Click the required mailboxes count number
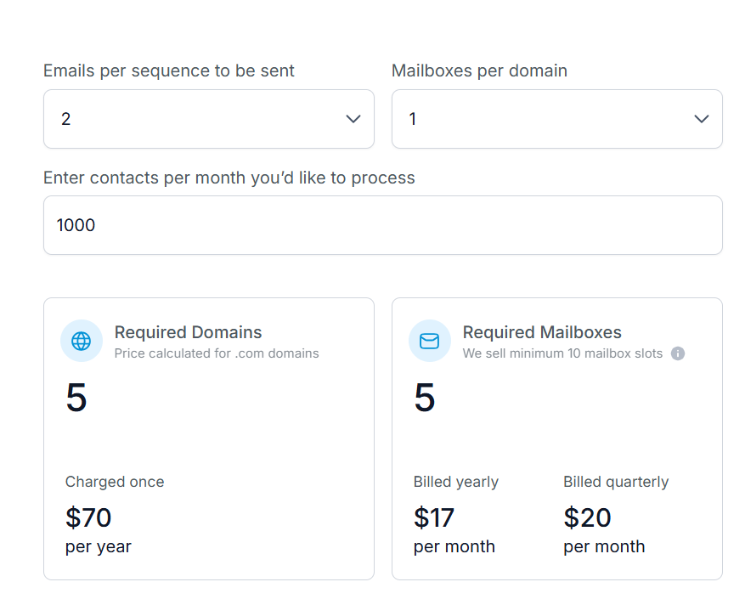Screen dimensions: 745x599 point(425,398)
